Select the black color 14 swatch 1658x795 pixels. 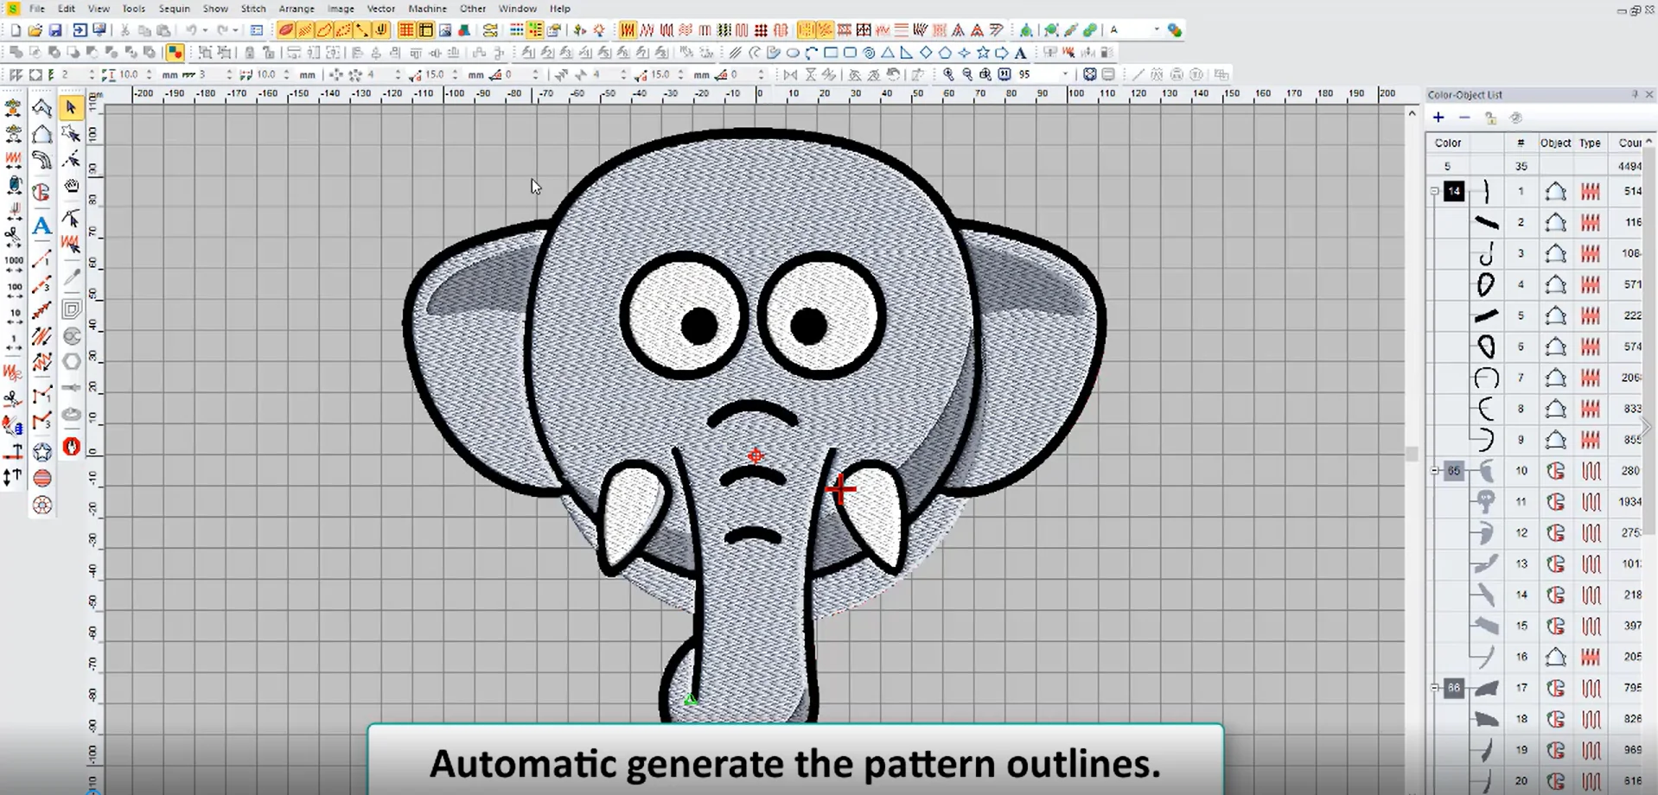coord(1454,191)
